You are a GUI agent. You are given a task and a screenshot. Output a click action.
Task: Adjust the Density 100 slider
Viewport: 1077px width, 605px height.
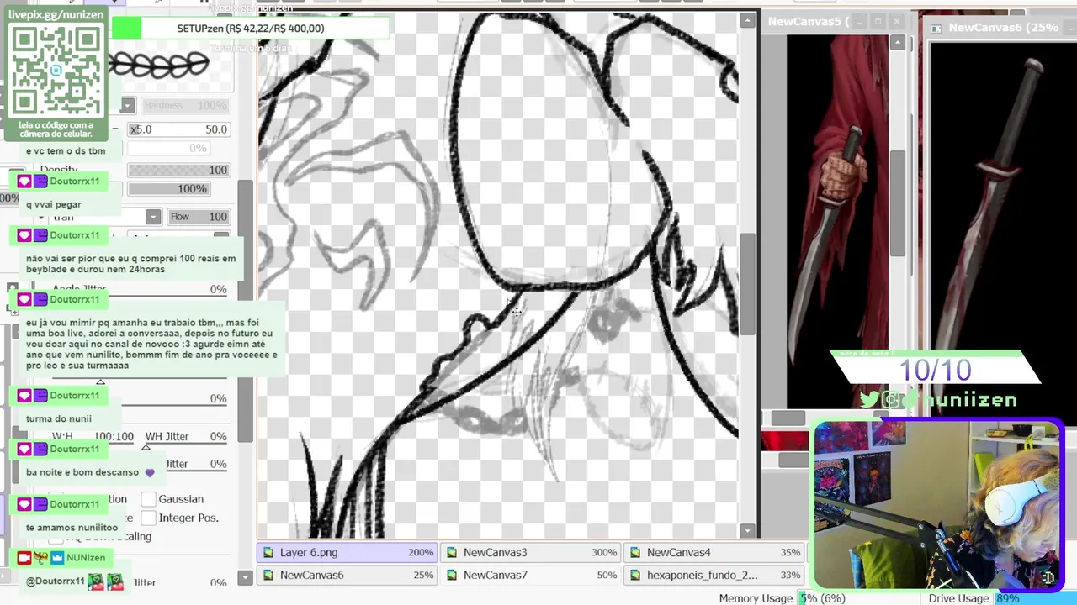[178, 170]
